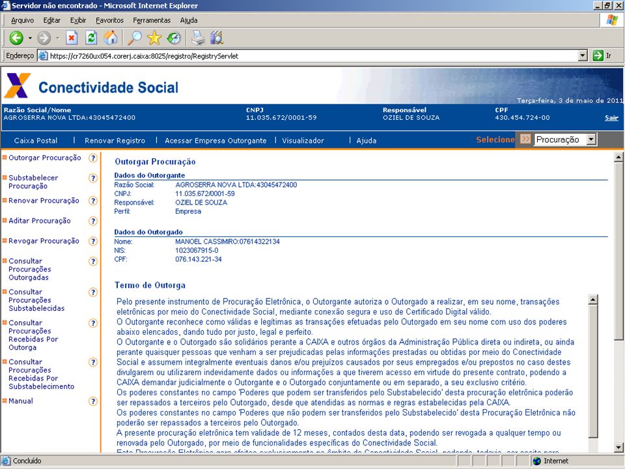The image size is (625, 469).
Task: Open the Ferramentas menu
Action: click(152, 20)
